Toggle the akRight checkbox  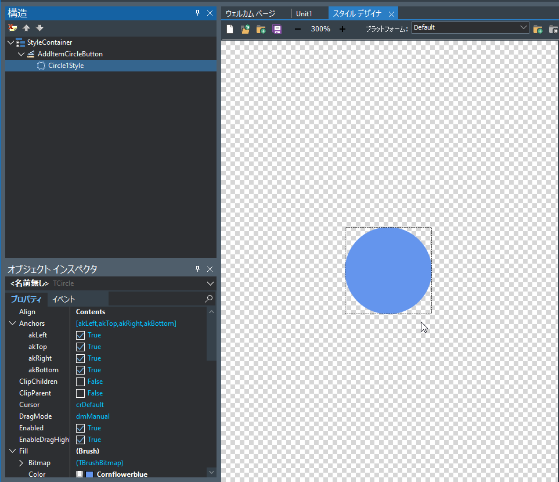[x=81, y=358]
